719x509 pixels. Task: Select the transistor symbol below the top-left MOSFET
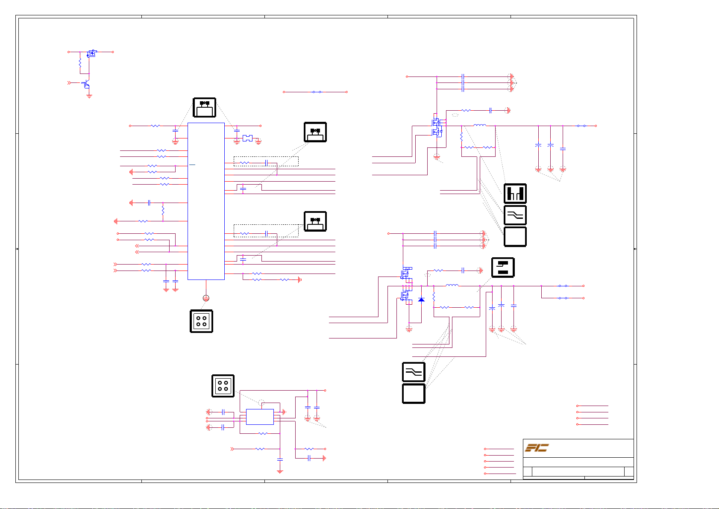pyautogui.click(x=85, y=84)
